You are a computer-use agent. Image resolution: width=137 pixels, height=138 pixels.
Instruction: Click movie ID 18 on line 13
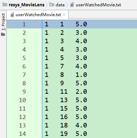(64, 125)
